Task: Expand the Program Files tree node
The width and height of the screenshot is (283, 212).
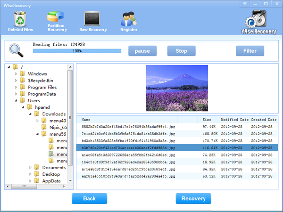Action: pos(16,87)
